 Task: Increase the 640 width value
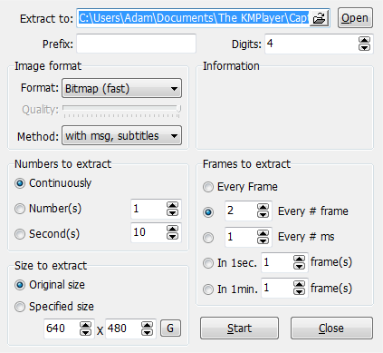point(85,325)
